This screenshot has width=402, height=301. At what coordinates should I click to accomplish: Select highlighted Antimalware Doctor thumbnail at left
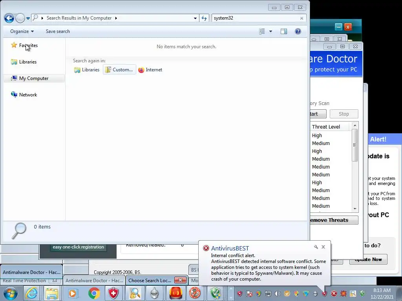(31, 272)
